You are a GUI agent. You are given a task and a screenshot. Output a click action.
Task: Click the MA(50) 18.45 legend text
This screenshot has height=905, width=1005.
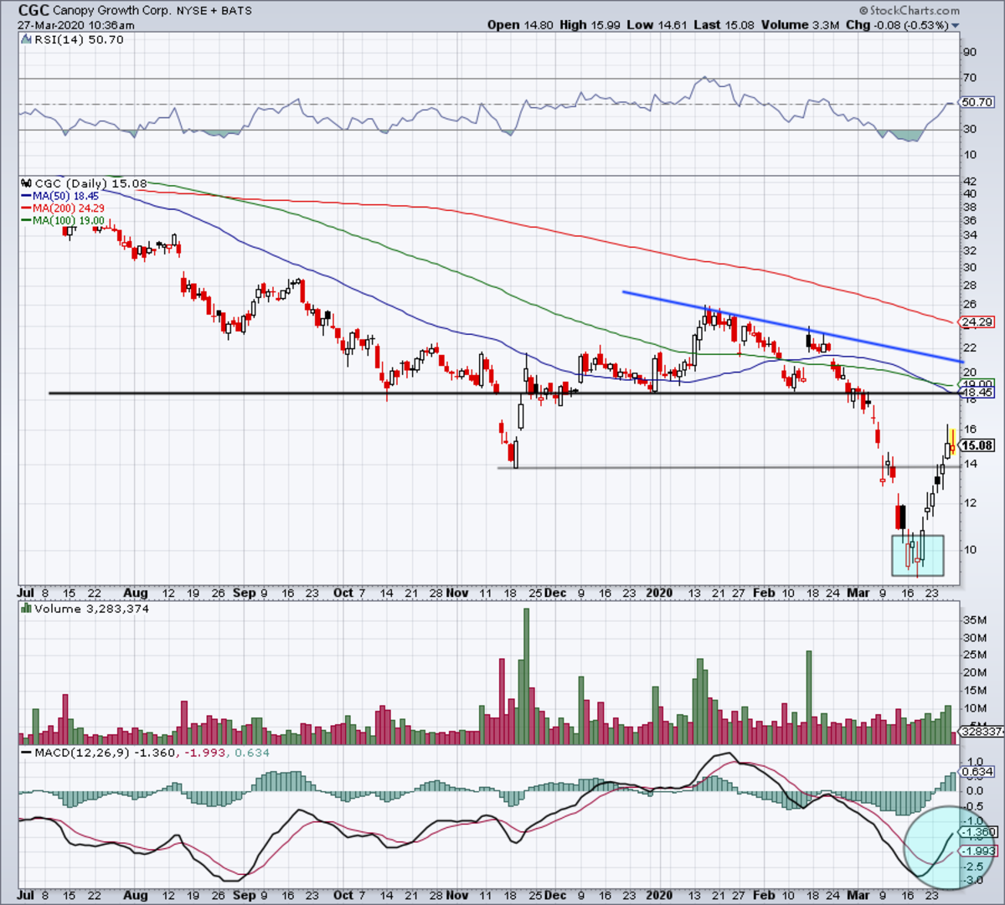[66, 196]
